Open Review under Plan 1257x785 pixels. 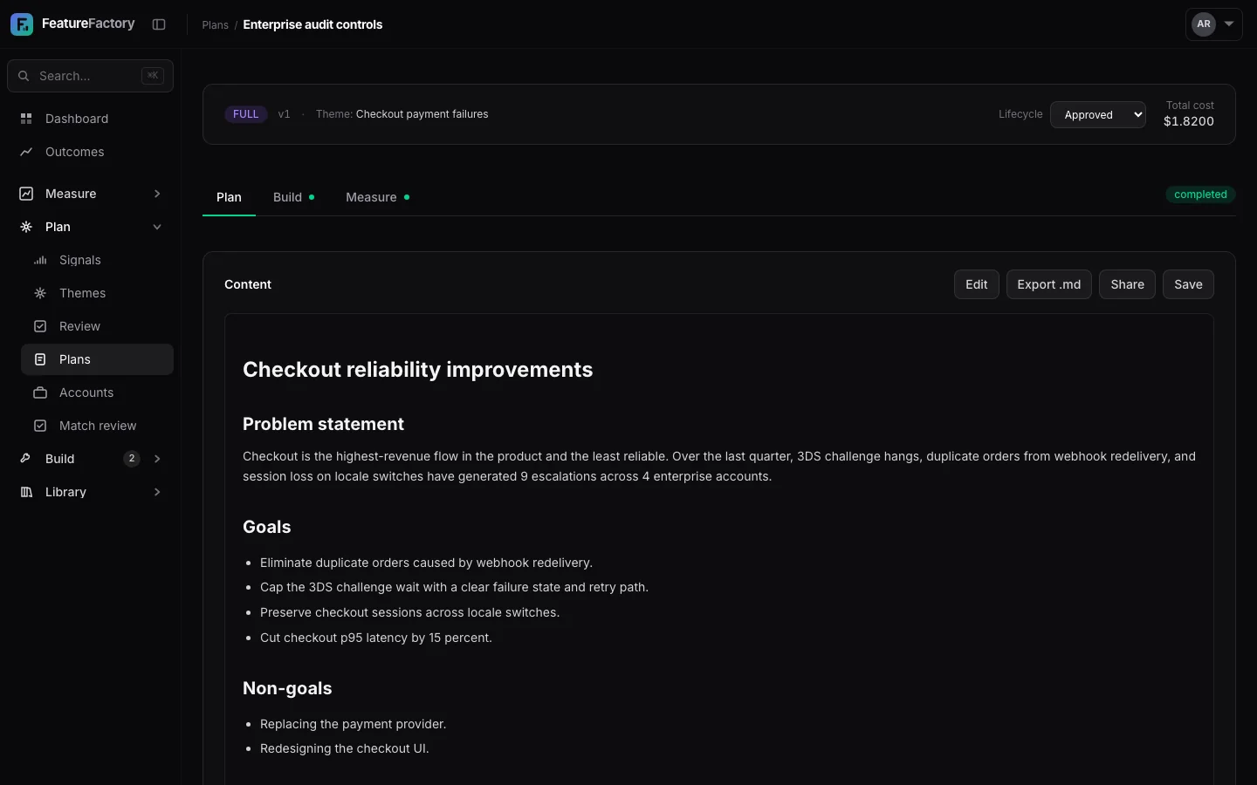pos(97,326)
